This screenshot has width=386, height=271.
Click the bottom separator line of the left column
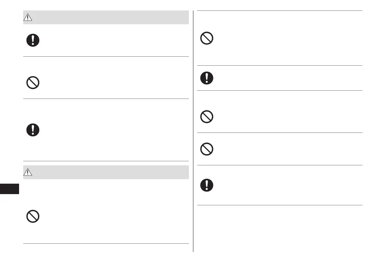coord(106,244)
